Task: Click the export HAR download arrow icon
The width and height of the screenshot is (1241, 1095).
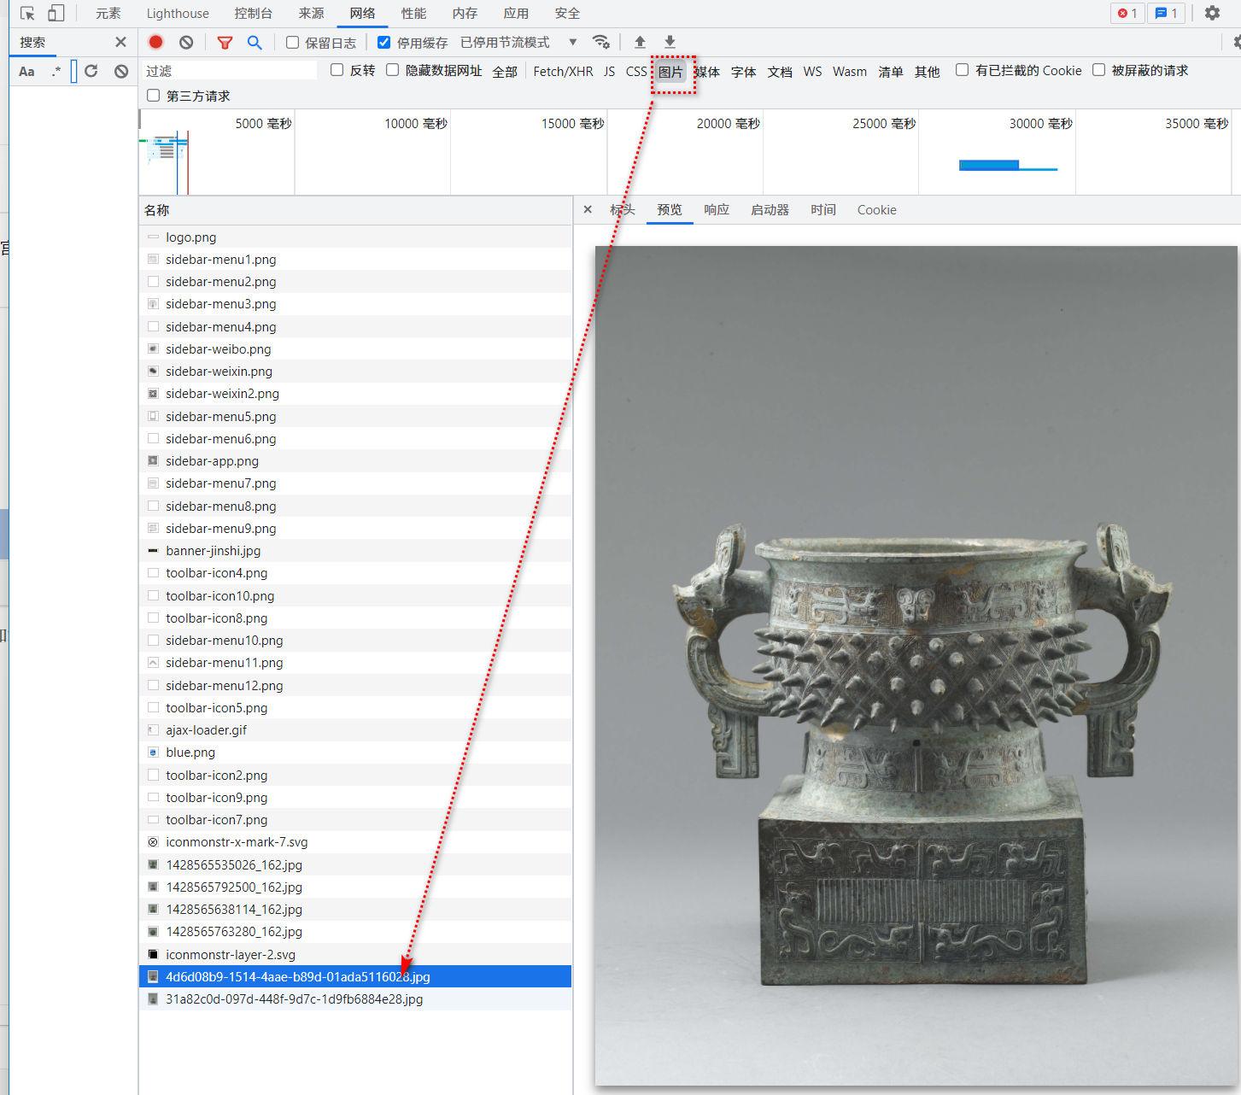Action: (x=670, y=42)
